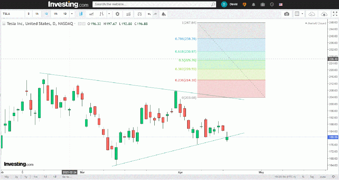Open the notifications bell icon
This screenshot has height=180, width=339.
(x=253, y=5)
